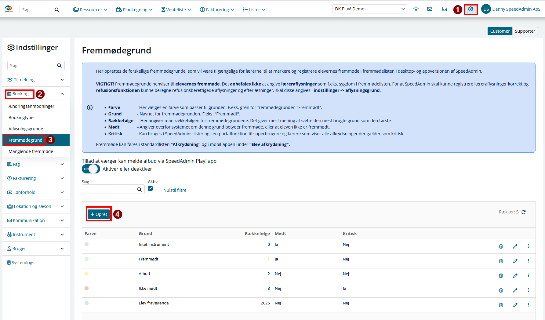Image resolution: width=545 pixels, height=320 pixels.
Task: Click the Opret button
Action: [x=99, y=214]
